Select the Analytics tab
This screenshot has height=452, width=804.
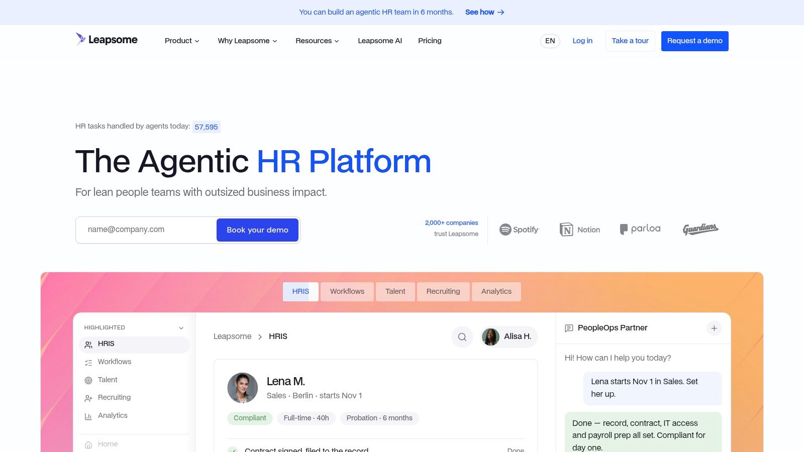[x=496, y=292]
